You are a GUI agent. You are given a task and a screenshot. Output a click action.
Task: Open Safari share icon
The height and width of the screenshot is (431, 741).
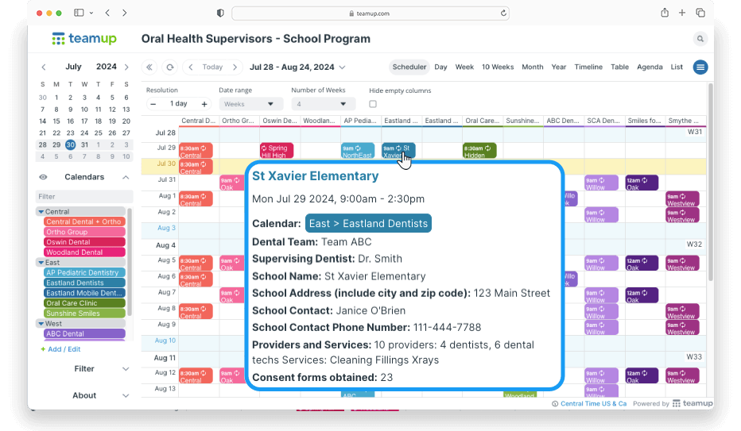pyautogui.click(x=665, y=13)
